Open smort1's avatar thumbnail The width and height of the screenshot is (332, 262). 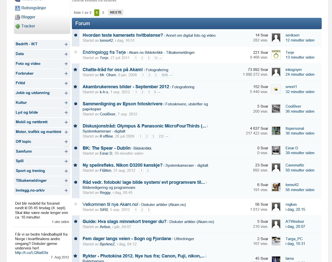pos(276,89)
